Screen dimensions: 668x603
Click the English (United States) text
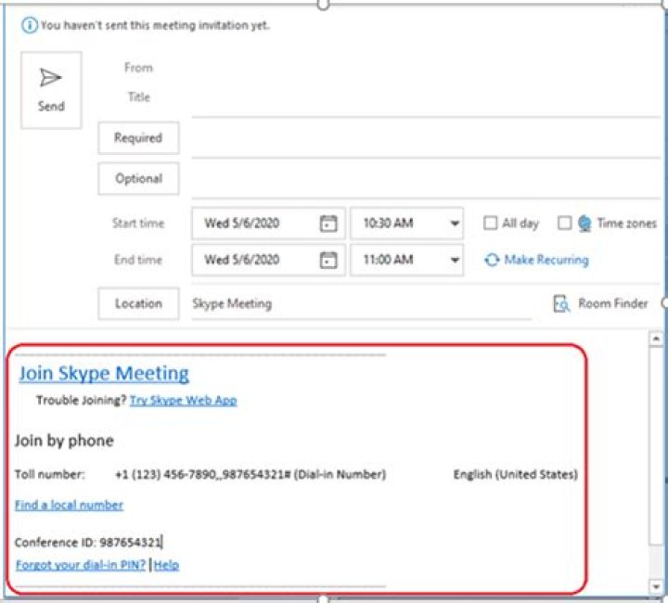tap(516, 474)
